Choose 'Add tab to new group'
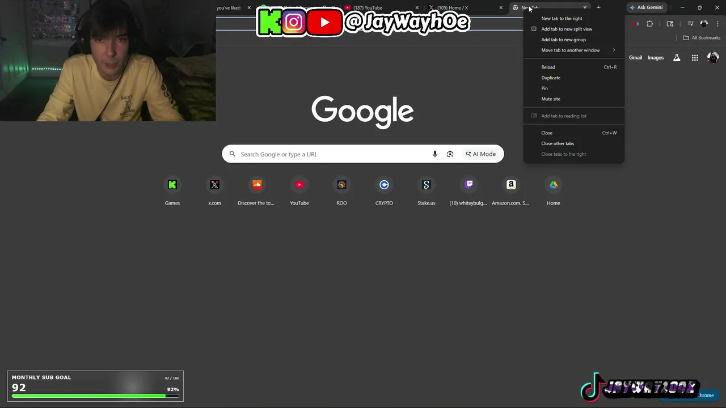726x408 pixels. [x=573, y=40]
